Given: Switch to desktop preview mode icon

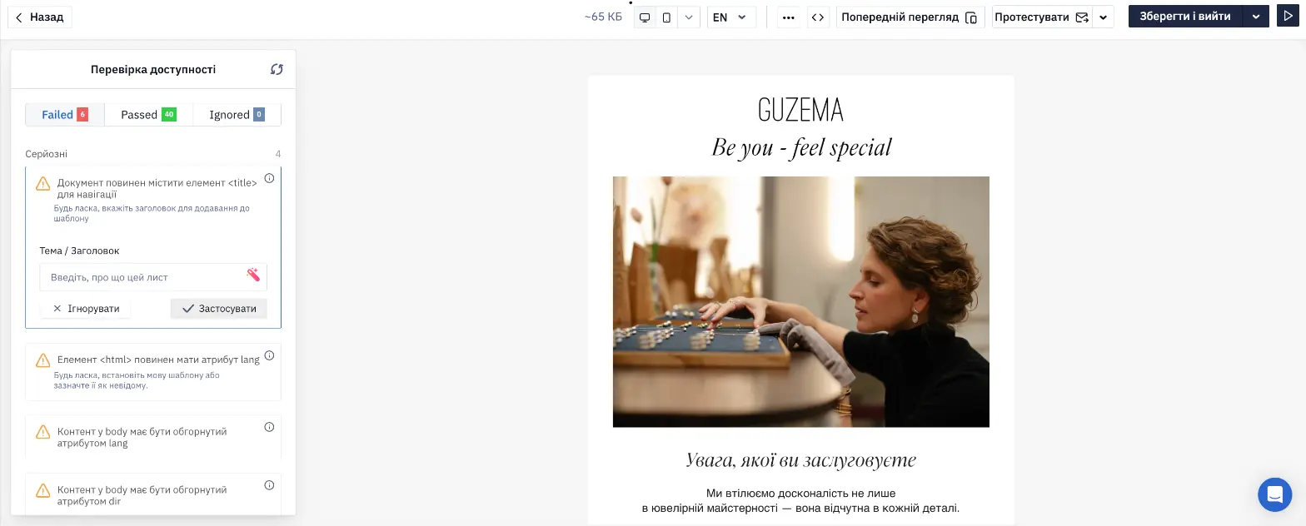Looking at the screenshot, I should coord(645,17).
